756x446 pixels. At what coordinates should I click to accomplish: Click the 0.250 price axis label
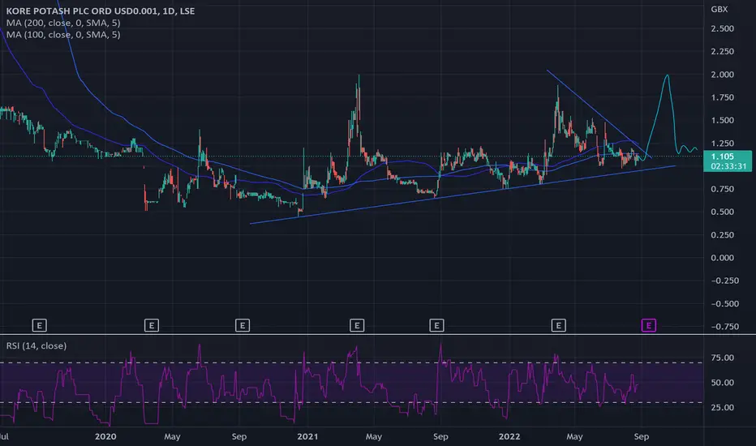722,235
